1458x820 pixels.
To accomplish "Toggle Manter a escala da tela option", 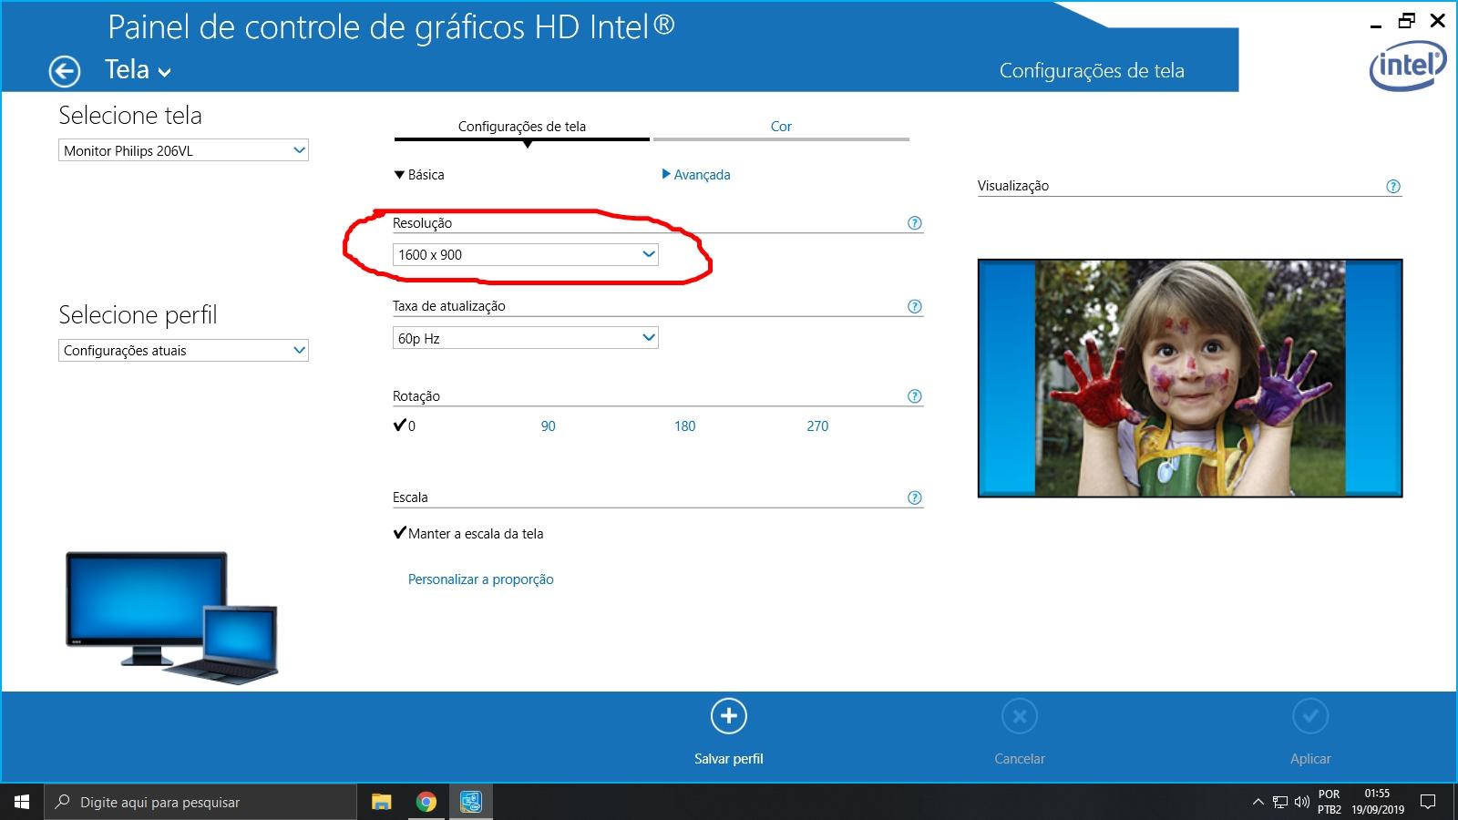I will pyautogui.click(x=468, y=534).
